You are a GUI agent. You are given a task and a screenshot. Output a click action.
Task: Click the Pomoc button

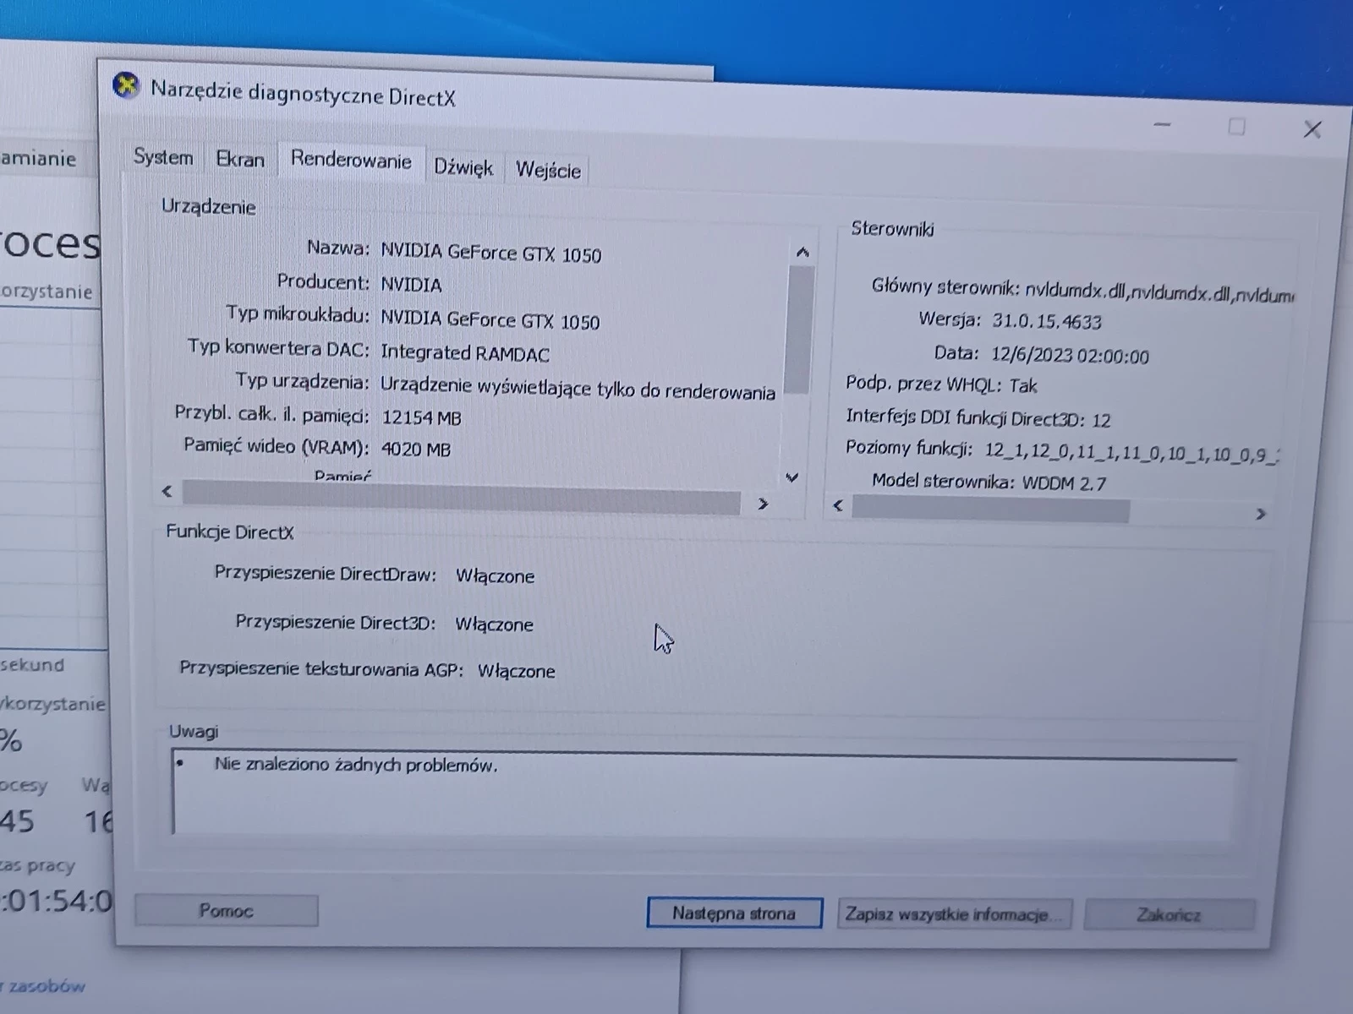point(227,910)
